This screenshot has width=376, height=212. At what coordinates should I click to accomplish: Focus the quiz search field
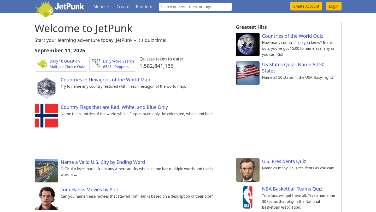[x=195, y=7]
